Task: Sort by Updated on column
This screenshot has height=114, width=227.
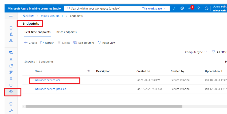Action: click(214, 71)
